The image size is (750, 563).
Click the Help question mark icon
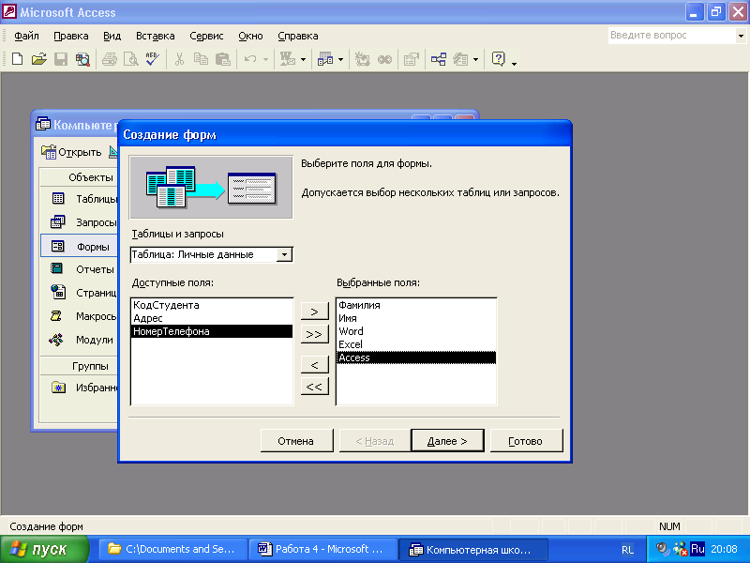[x=499, y=59]
